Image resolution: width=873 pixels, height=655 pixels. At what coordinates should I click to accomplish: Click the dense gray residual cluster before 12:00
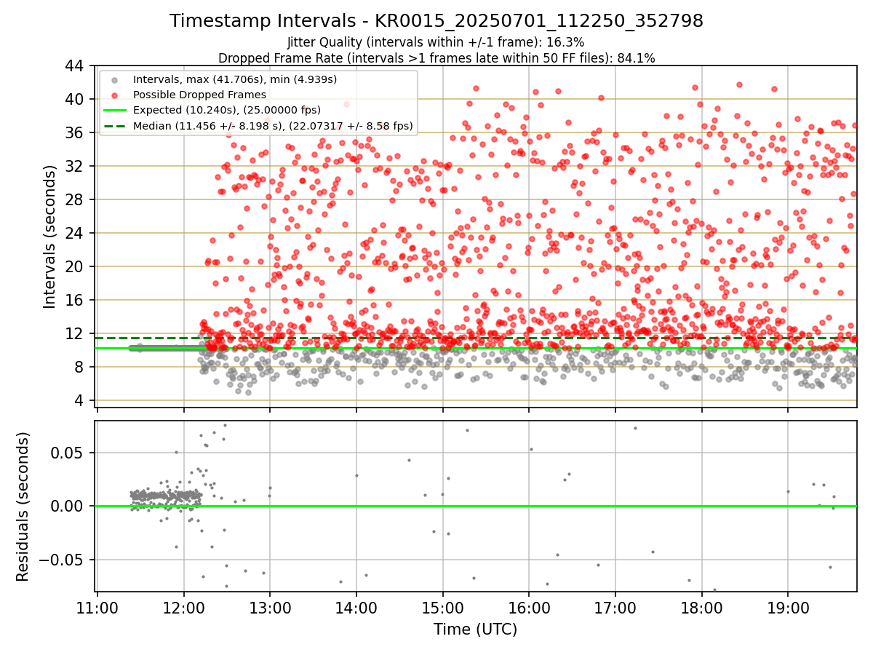point(166,497)
